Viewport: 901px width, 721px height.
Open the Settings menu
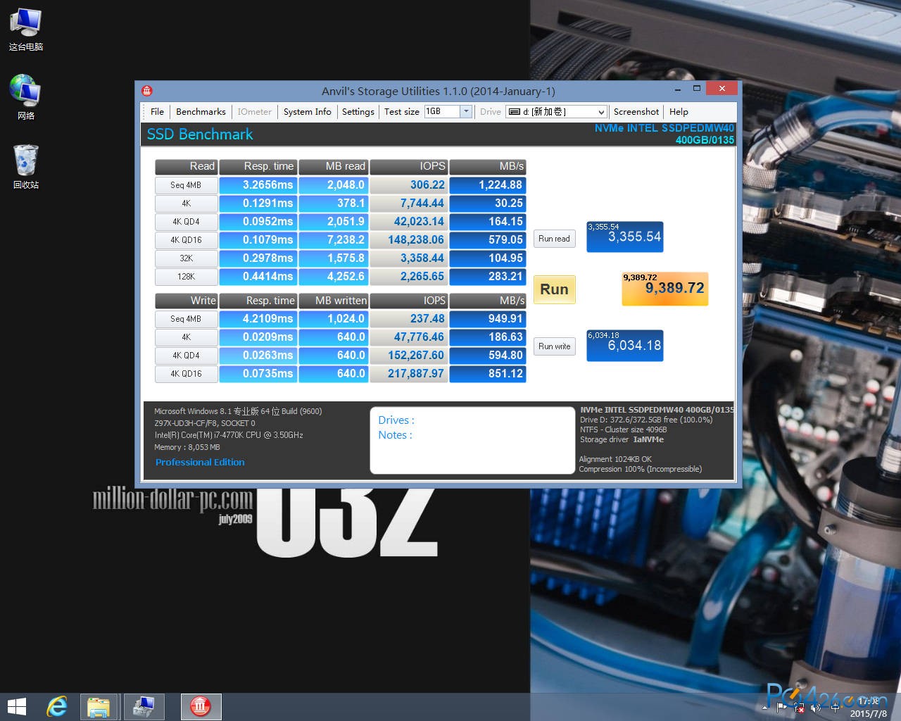(358, 112)
